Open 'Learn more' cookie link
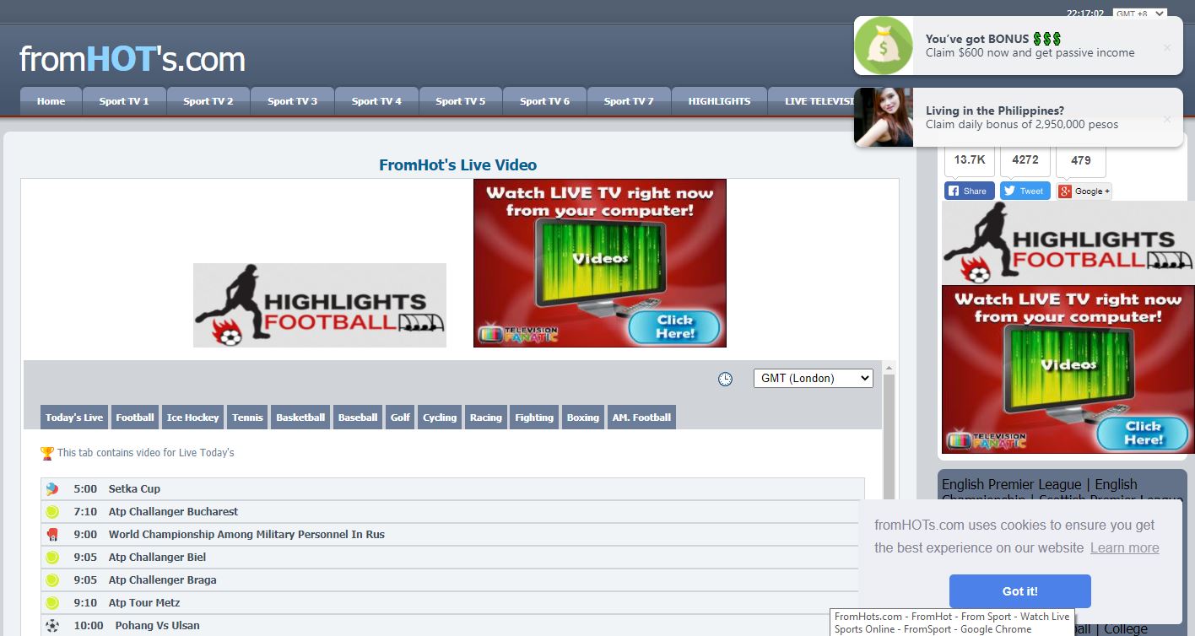Viewport: 1195px width, 636px height. pos(1124,547)
